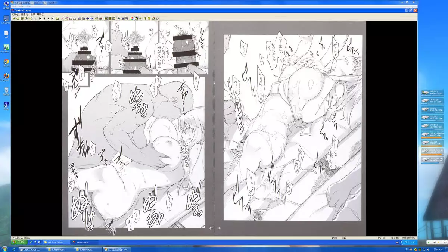
Task: Open the 文件(F) menu
Action: pyautogui.click(x=15, y=14)
